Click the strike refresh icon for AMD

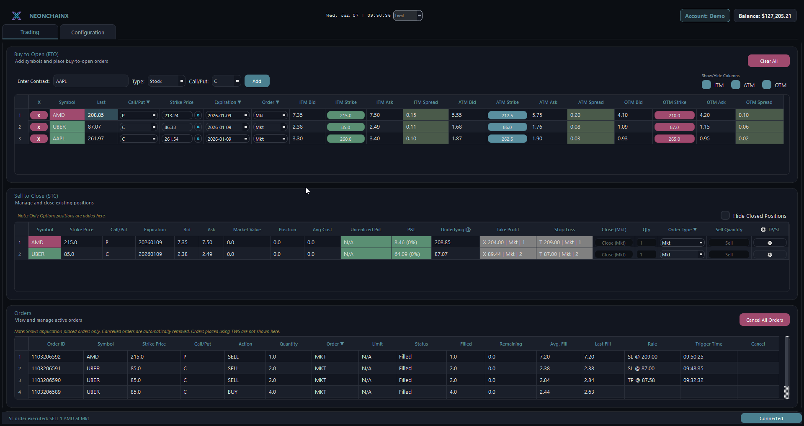click(x=198, y=115)
